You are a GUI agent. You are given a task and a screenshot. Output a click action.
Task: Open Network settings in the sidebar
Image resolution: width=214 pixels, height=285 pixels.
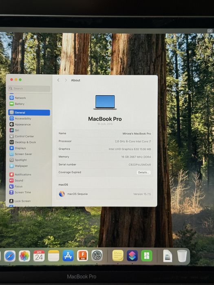(18, 98)
